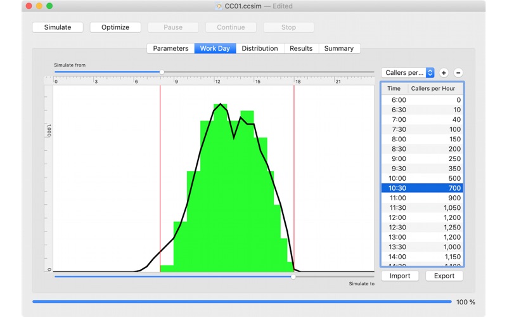The image size is (507, 317).
Task: Click the value 1,250 in the table
Action: pos(452,228)
